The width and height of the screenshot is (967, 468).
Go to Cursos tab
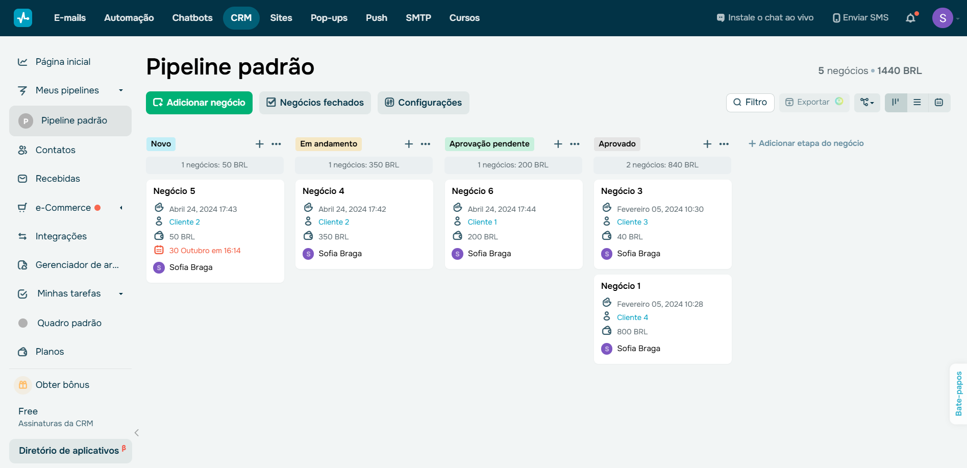[464, 18]
